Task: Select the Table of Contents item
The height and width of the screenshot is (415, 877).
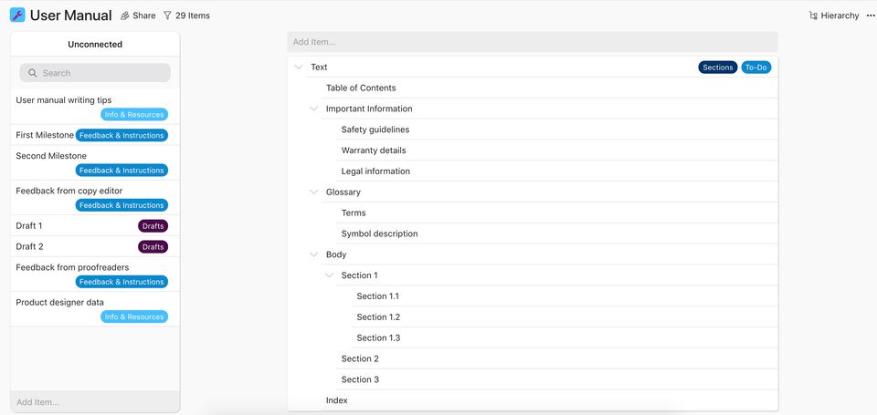Action: tap(361, 88)
